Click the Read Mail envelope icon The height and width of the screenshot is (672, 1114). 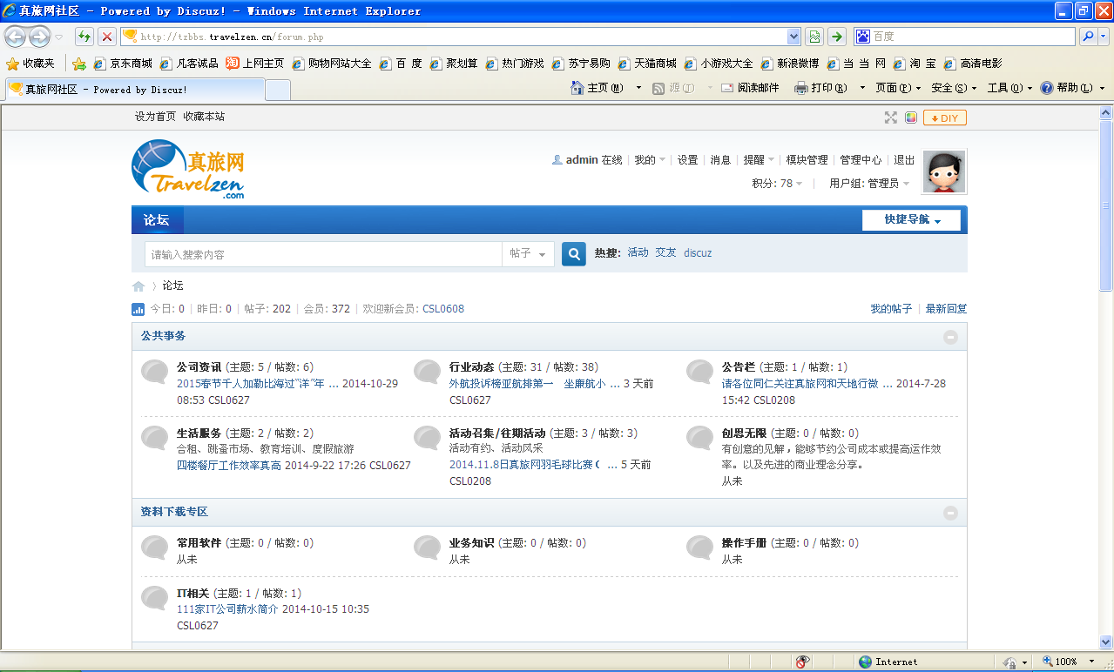click(727, 88)
